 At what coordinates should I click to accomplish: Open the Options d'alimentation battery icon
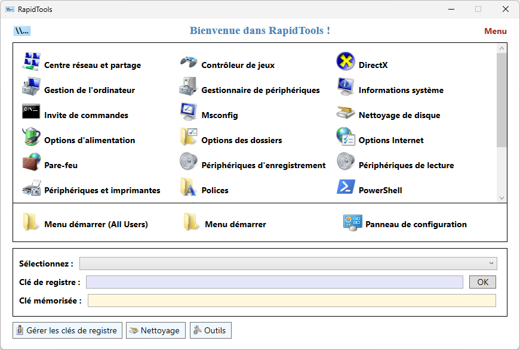click(x=31, y=137)
